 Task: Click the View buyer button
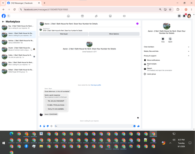tap(64, 34)
